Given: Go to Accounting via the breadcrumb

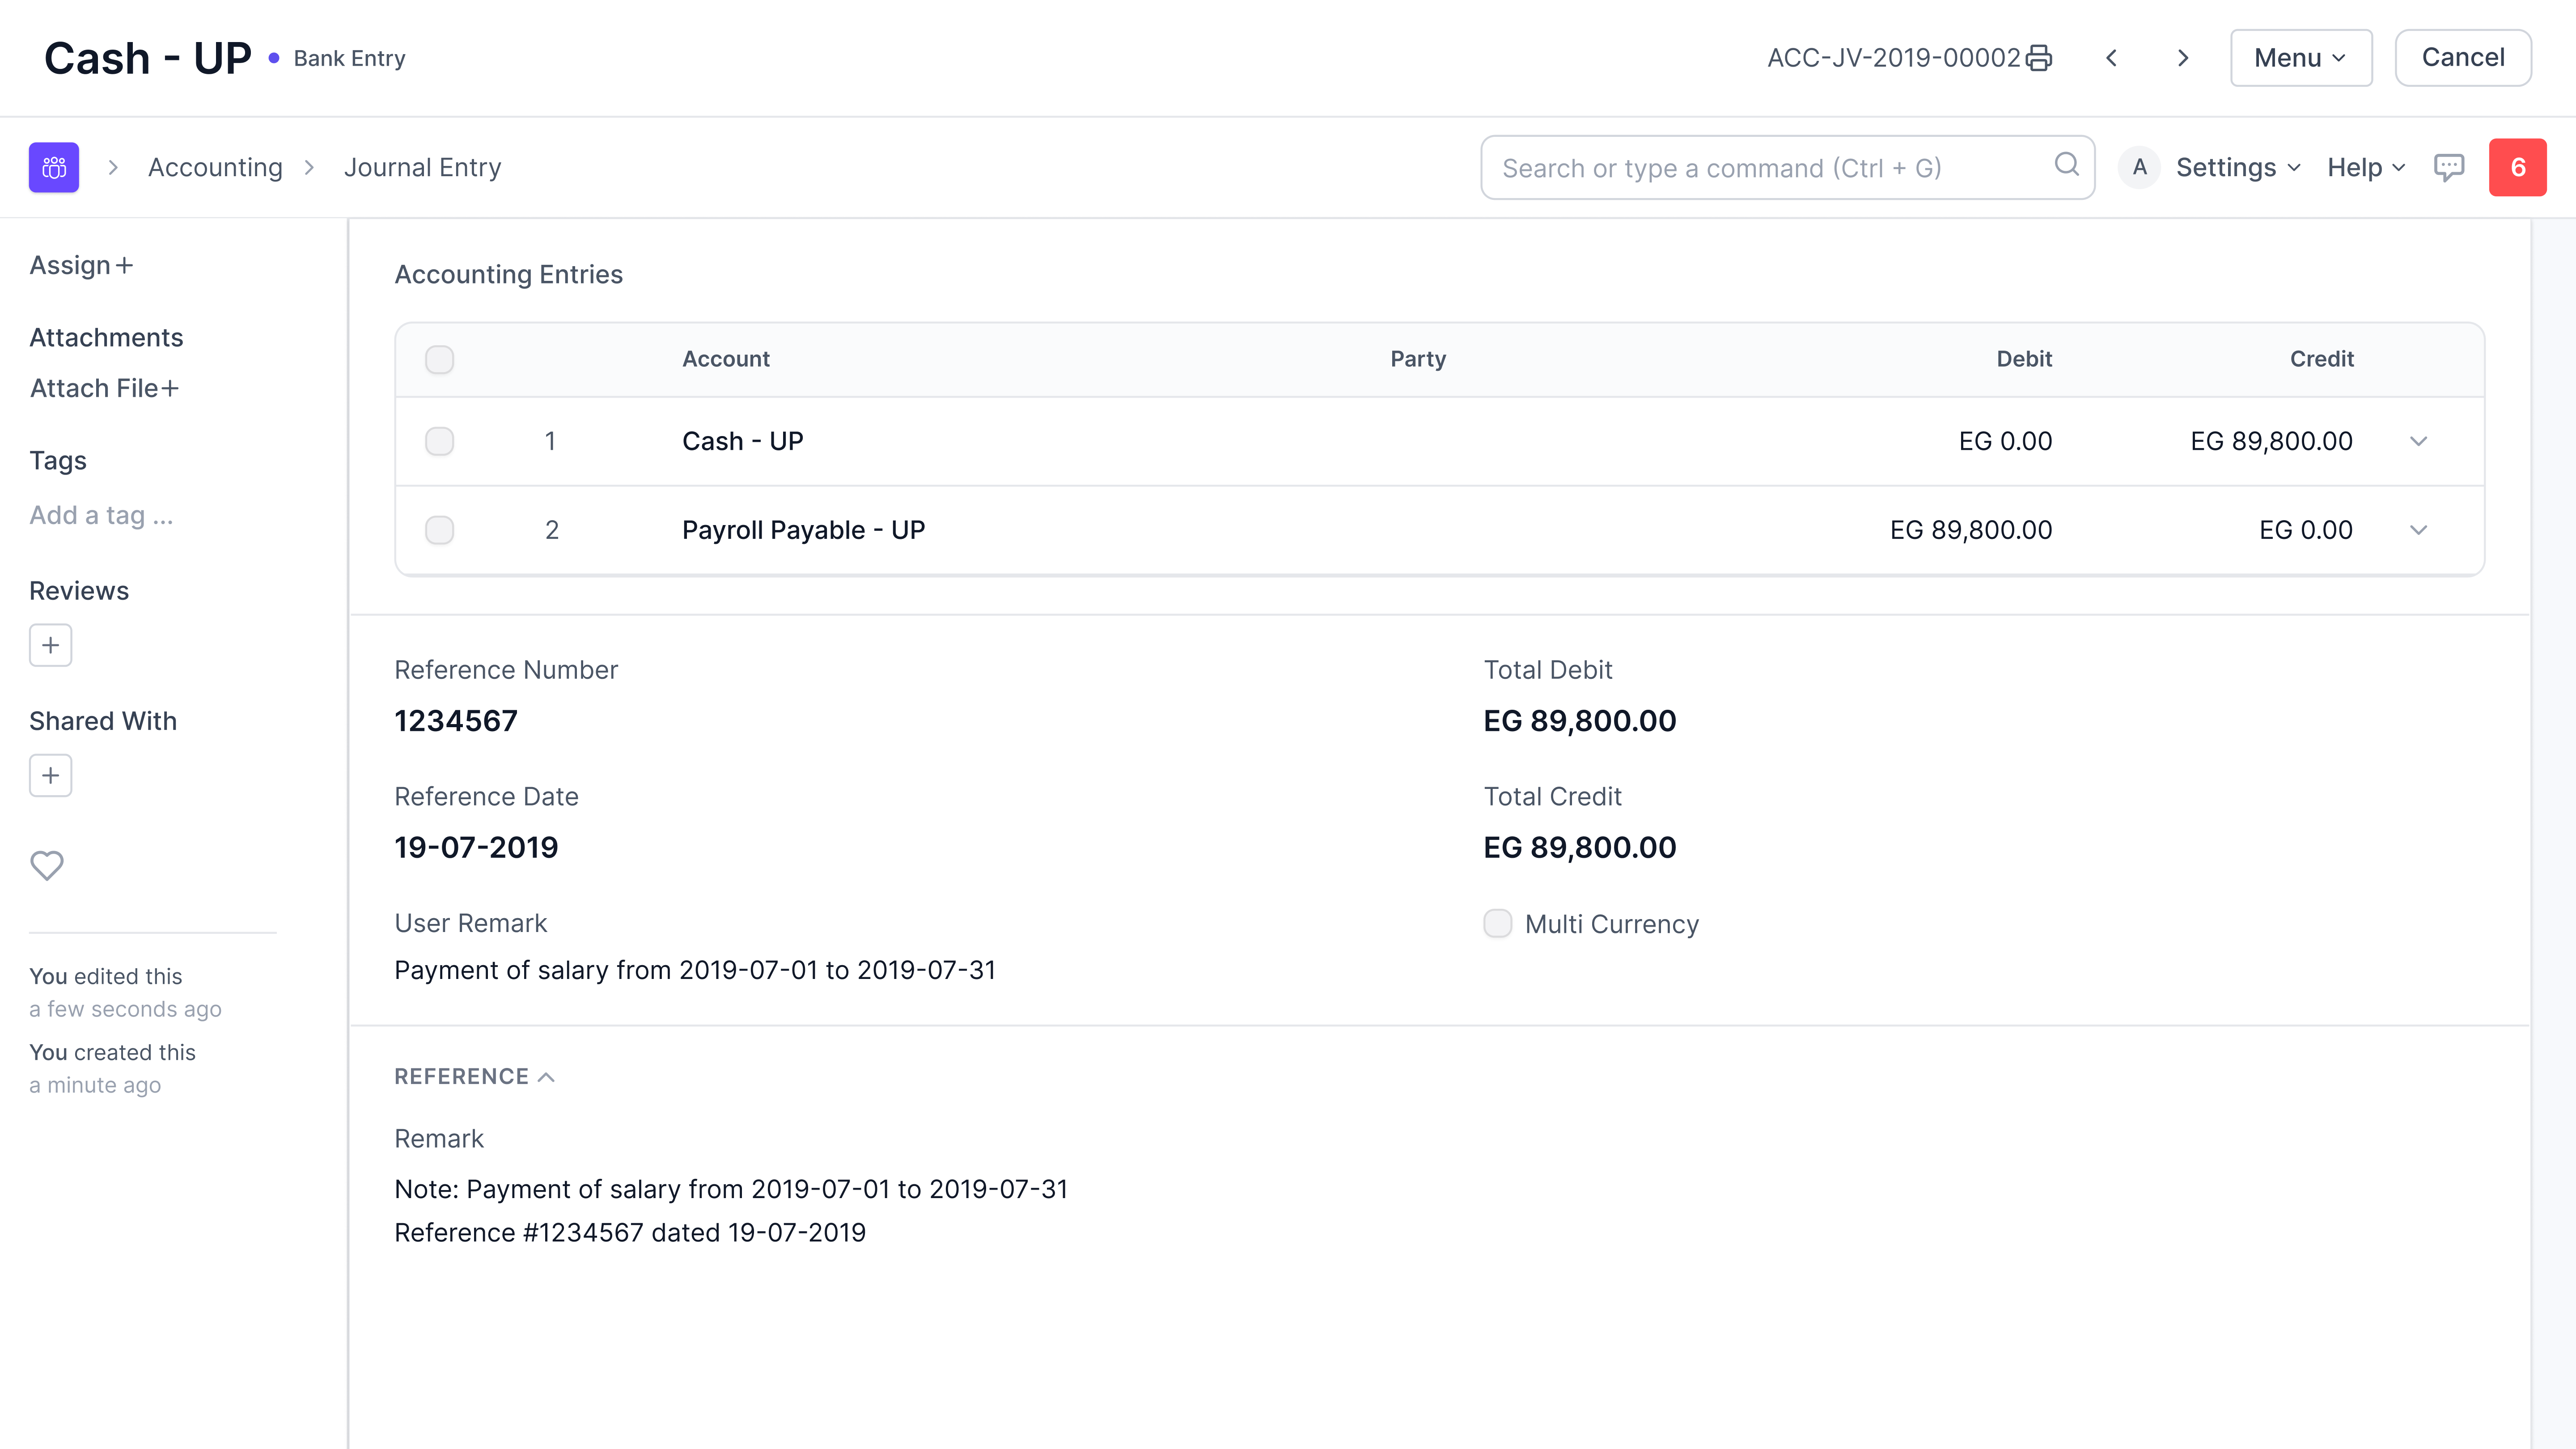Looking at the screenshot, I should (214, 167).
